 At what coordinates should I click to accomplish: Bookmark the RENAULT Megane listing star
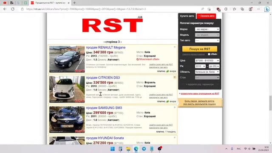175,47
